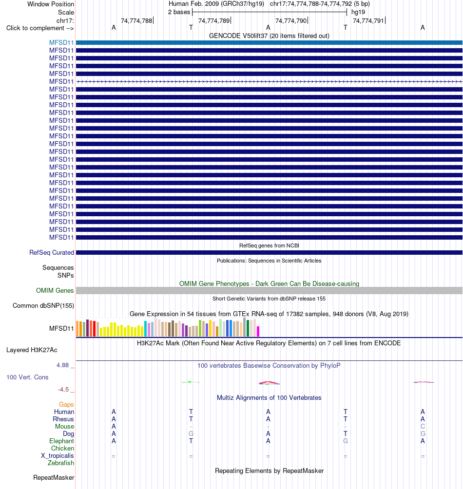Screen dimensions: 463x489
Task: Click the MFSD11 GTEx expression label
Action: (x=61, y=328)
